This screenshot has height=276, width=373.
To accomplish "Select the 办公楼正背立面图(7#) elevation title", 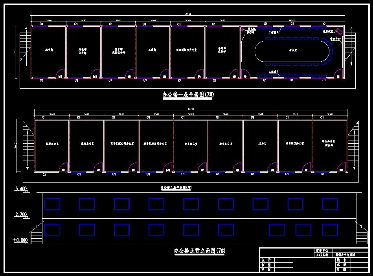I will point(199,250).
